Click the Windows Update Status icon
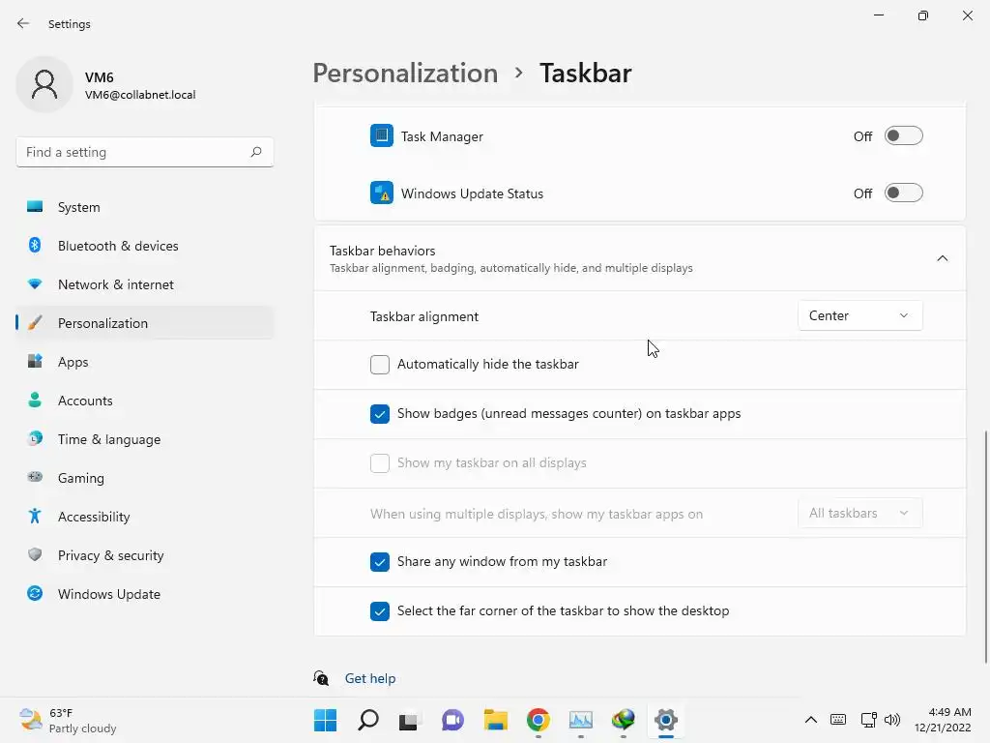The image size is (990, 743). click(381, 193)
